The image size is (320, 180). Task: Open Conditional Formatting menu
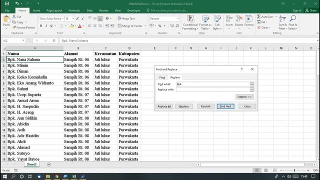click(x=190, y=22)
